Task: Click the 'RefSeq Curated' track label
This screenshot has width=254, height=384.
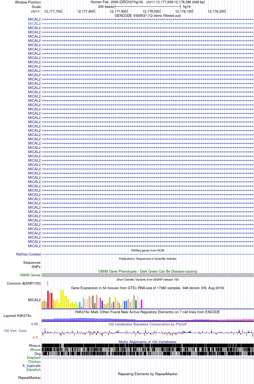Action: click(x=28, y=254)
